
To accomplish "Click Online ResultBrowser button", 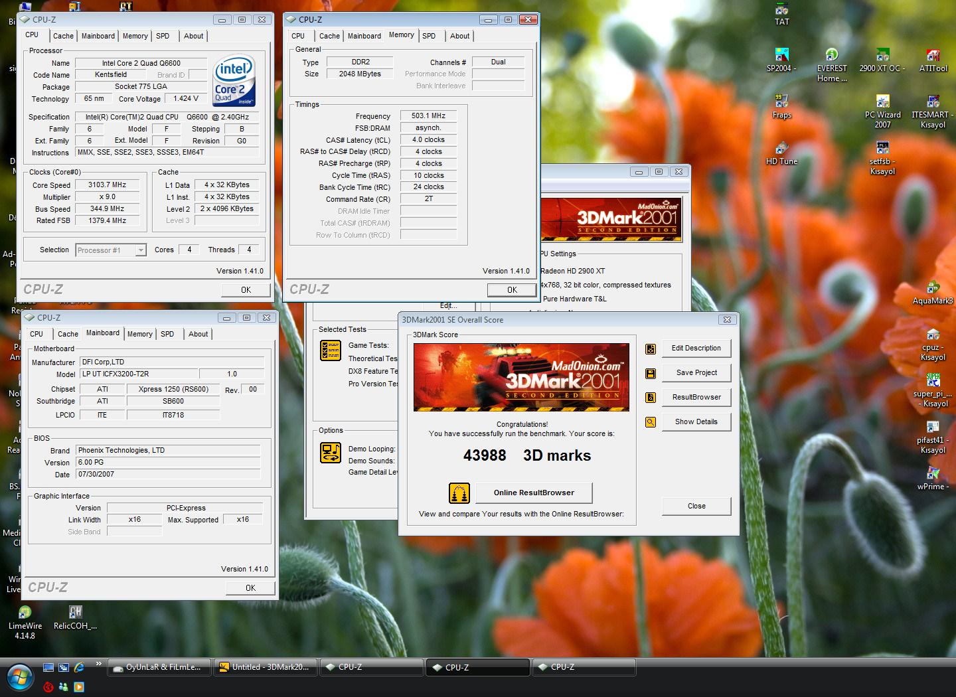I will 534,493.
